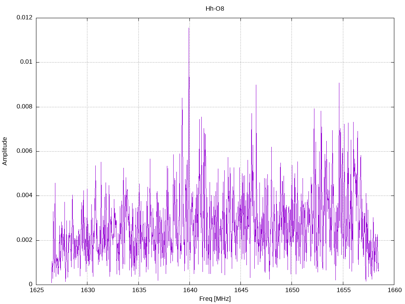Click the 1645 x-axis tick label
Image resolution: width=405 pixels, height=304 pixels.
(241, 290)
